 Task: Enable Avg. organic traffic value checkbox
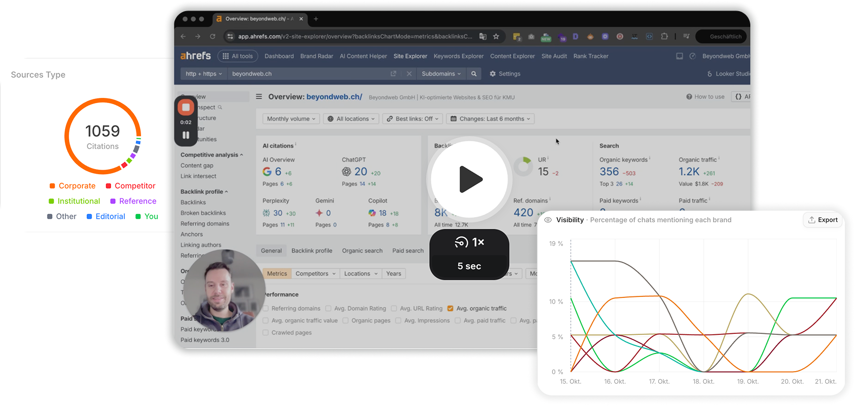[x=265, y=321]
